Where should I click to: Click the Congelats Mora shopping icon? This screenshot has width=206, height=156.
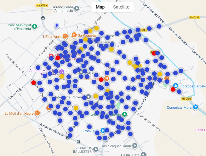[196, 107]
